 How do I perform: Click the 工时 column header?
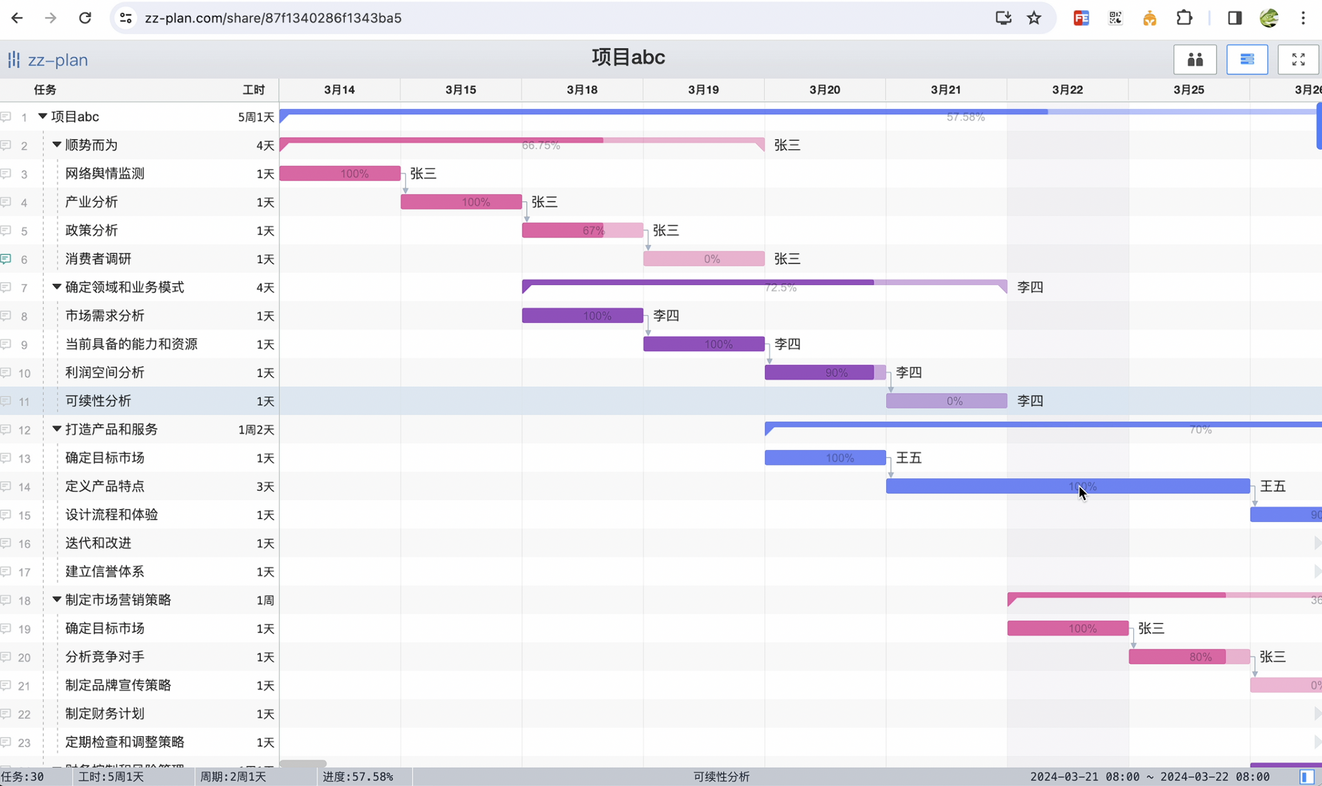point(253,90)
